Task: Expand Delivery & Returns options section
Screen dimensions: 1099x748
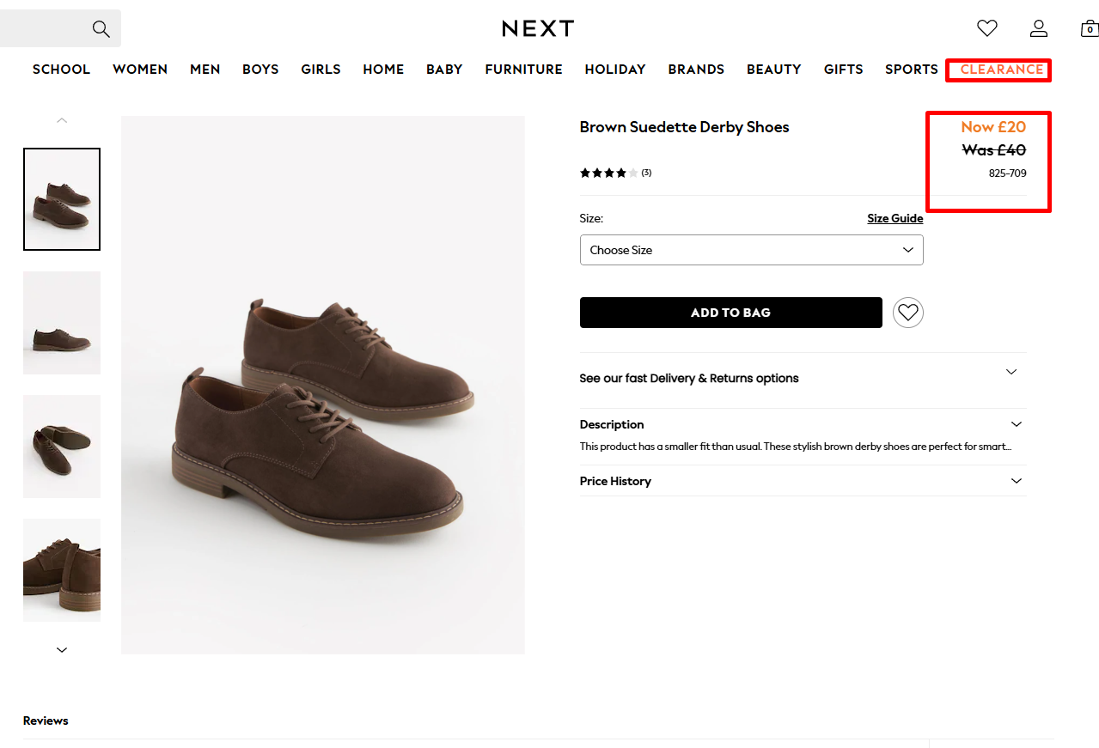Action: 803,378
